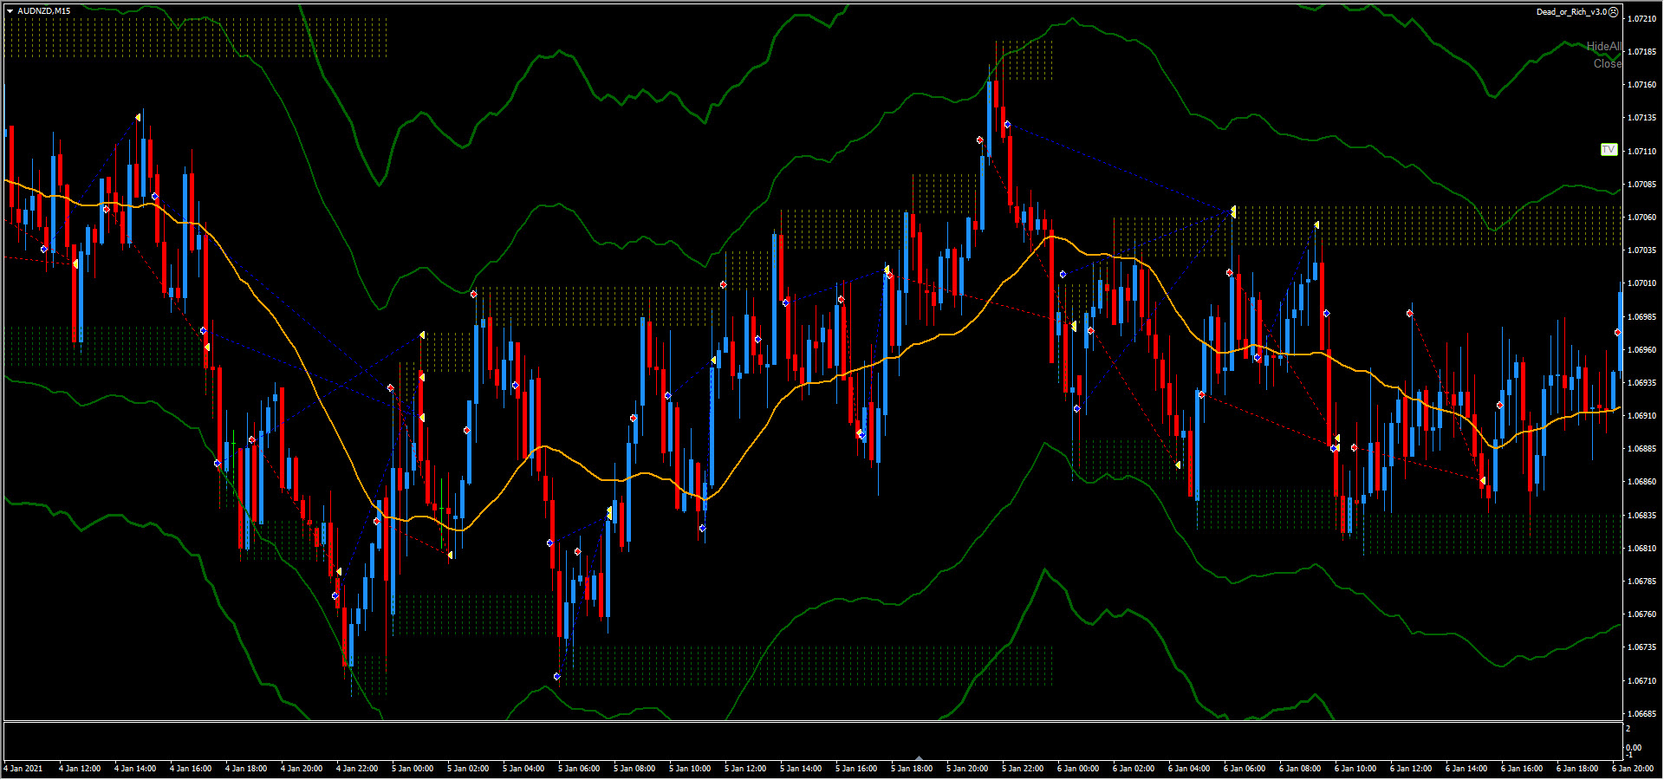The width and height of the screenshot is (1664, 780).
Task: Click the 1.07110 price scale label
Action: (x=1641, y=152)
